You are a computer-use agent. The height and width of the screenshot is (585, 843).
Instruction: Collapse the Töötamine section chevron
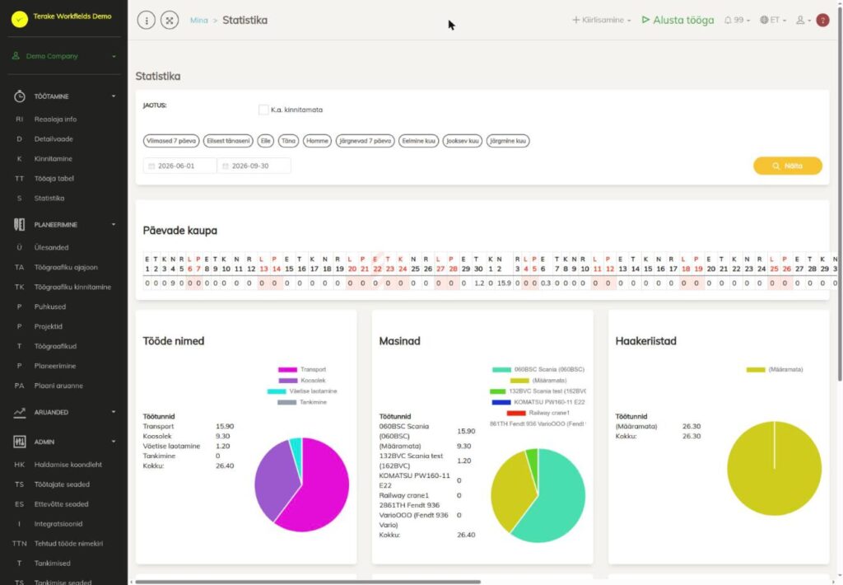[114, 96]
